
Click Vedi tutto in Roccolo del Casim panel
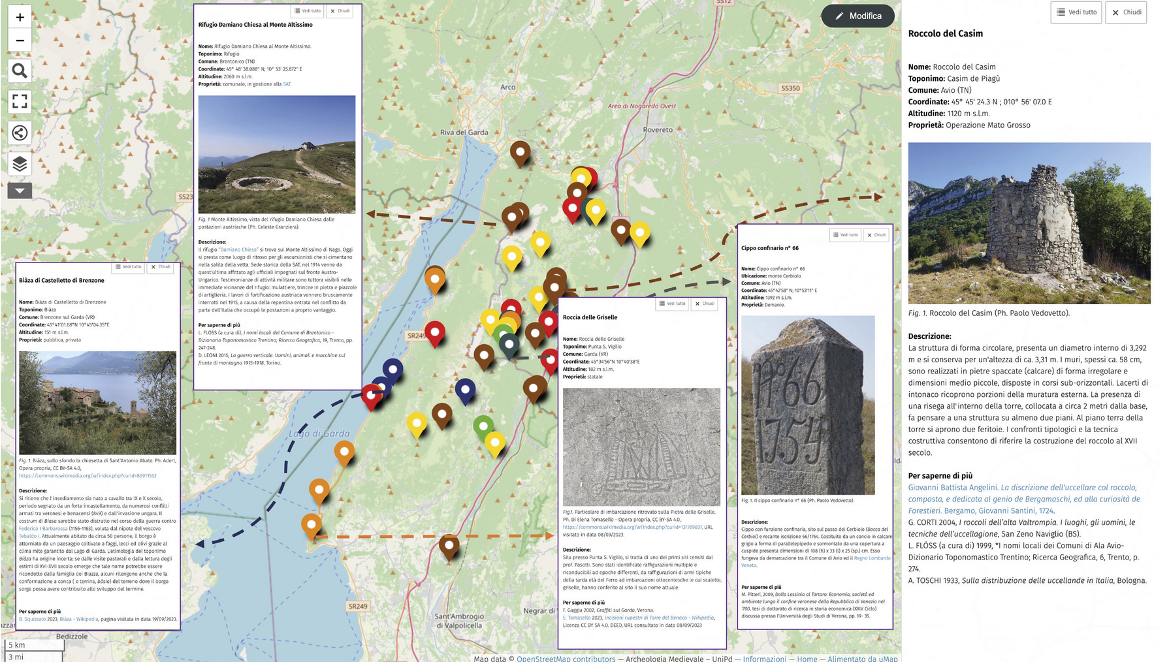pyautogui.click(x=1076, y=12)
